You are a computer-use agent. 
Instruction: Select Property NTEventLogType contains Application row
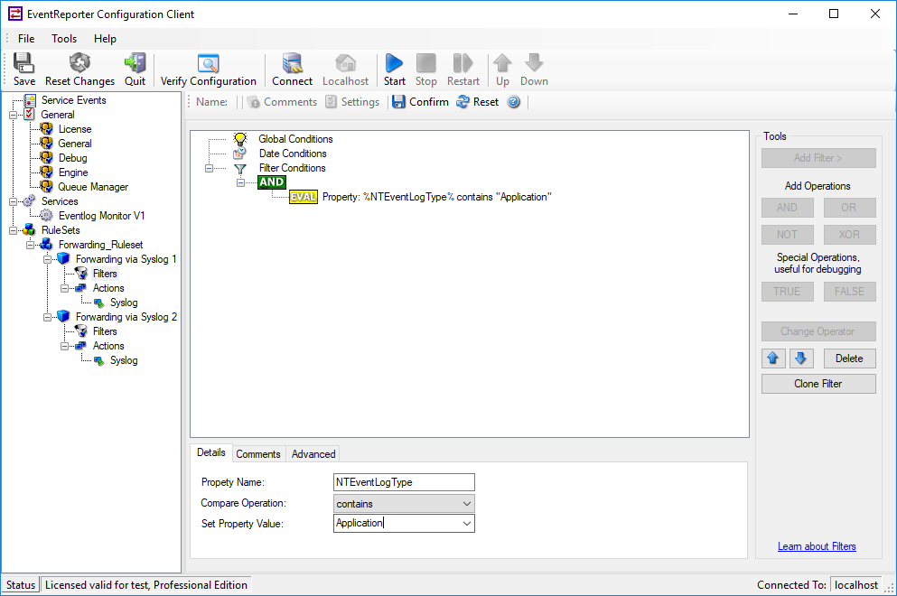coord(436,197)
